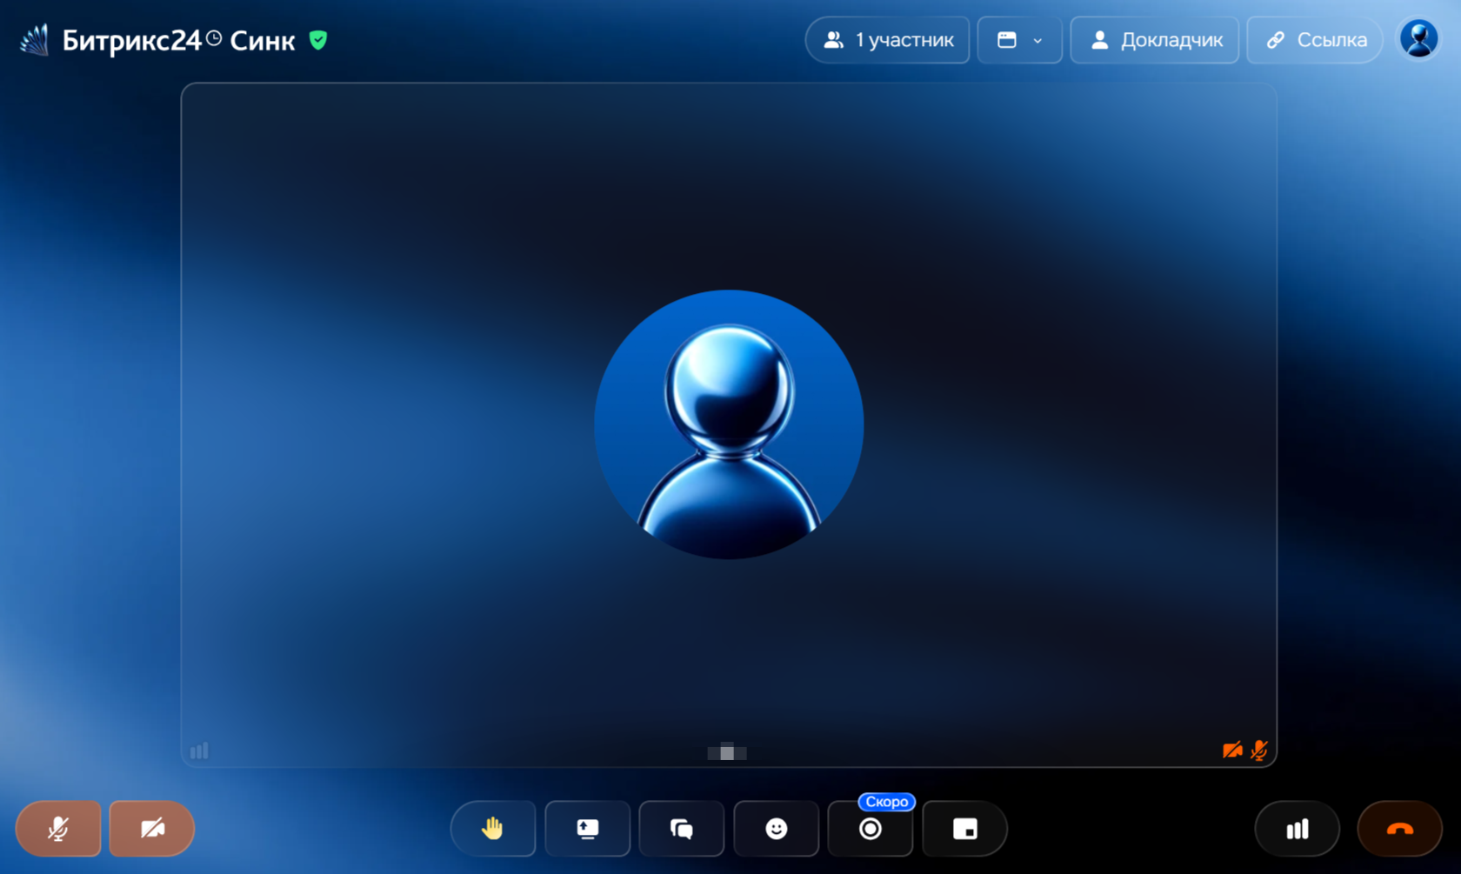This screenshot has width=1461, height=874.
Task: Open the call chat
Action: 682,829
